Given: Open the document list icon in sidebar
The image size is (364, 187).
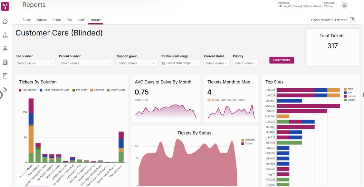Looking at the screenshot, I should coord(5,76).
